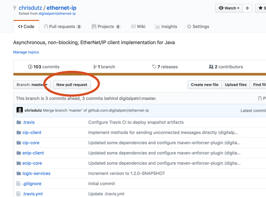The width and height of the screenshot is (266, 197).
Task: Click the cip-client folder icon
Action: (x=19, y=133)
